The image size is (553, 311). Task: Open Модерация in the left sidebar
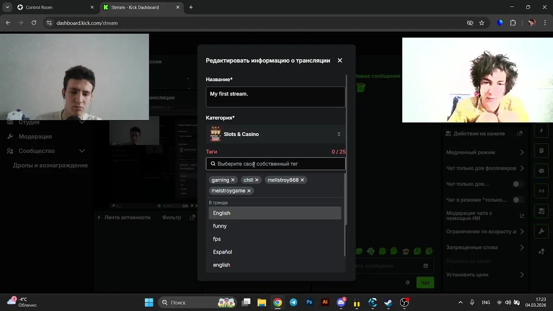[x=35, y=136]
